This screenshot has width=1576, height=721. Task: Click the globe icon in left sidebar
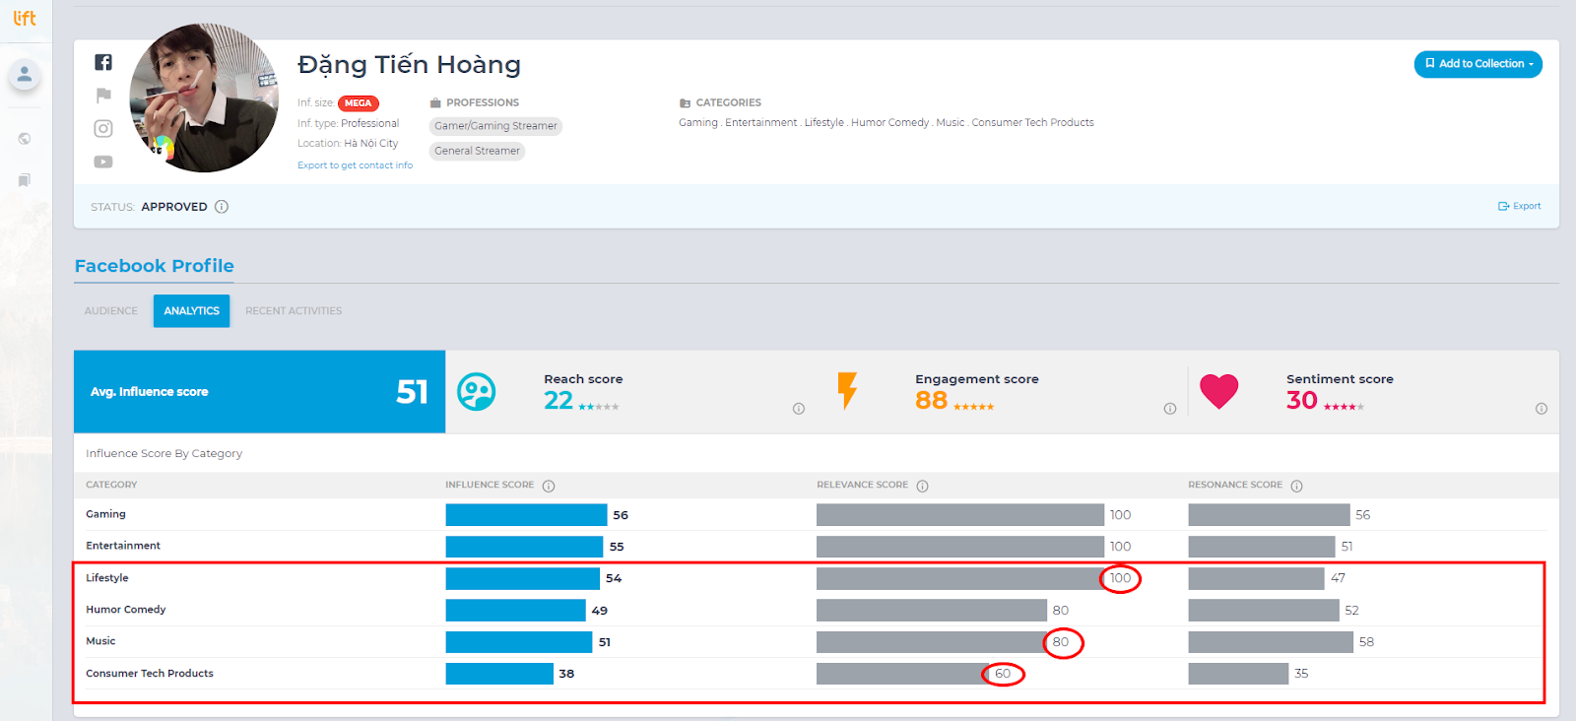pyautogui.click(x=25, y=139)
